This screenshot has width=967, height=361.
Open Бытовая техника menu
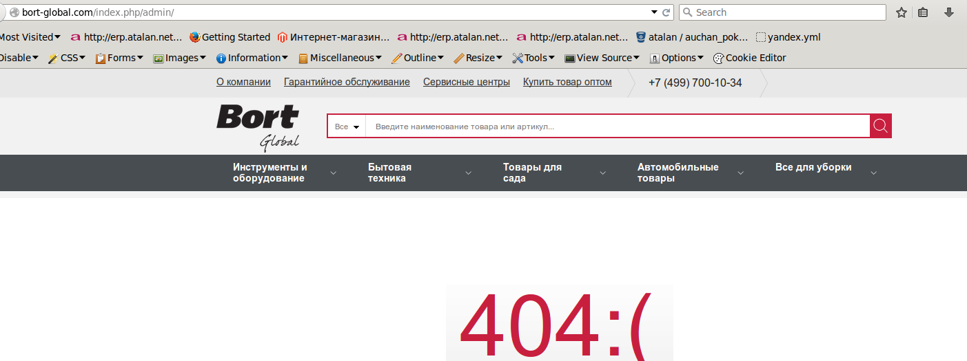[389, 173]
